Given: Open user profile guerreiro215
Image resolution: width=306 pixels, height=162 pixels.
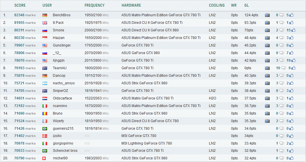Looking at the screenshot, I should [63, 128].
